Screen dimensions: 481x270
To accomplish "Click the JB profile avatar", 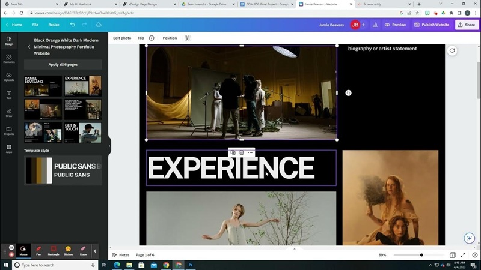I will coord(355,25).
